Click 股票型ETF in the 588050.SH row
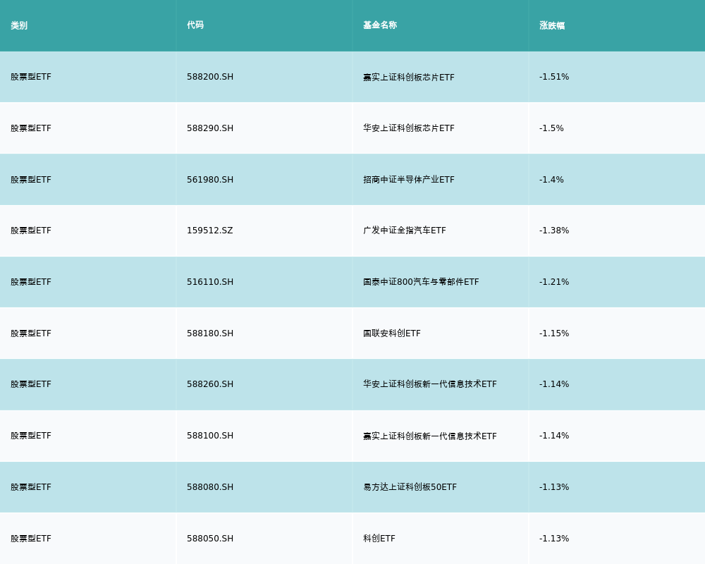The image size is (705, 564). click(x=31, y=539)
